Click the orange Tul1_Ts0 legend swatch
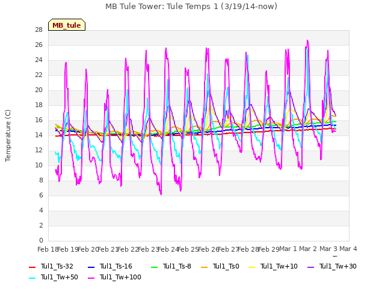 (204, 267)
